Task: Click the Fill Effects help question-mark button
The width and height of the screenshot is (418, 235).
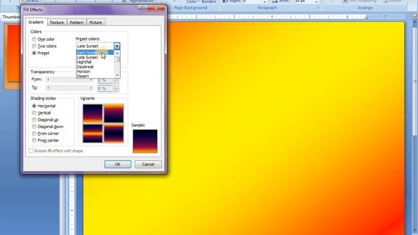Action: pyautogui.click(x=142, y=8)
